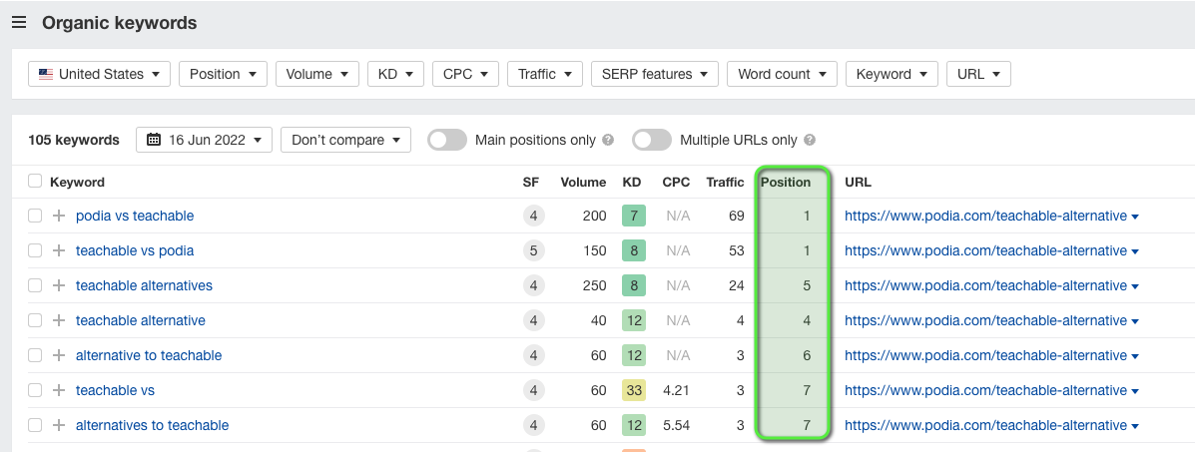Expand plus icon for teachable vs podia
Viewport: 1195px width, 452px height.
(x=59, y=250)
